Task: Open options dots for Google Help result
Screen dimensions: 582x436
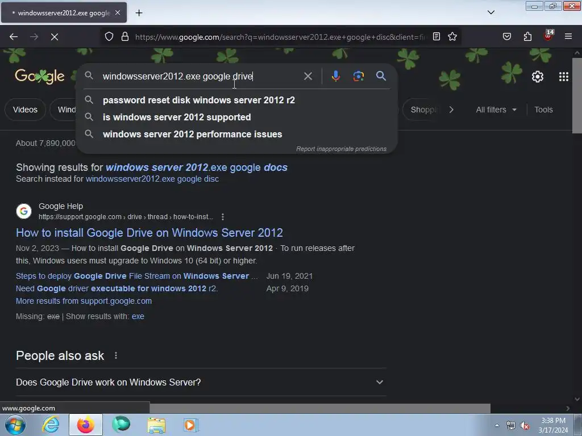Action: 223,217
